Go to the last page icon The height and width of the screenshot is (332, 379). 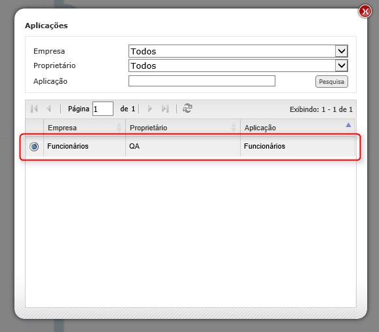[x=165, y=109]
